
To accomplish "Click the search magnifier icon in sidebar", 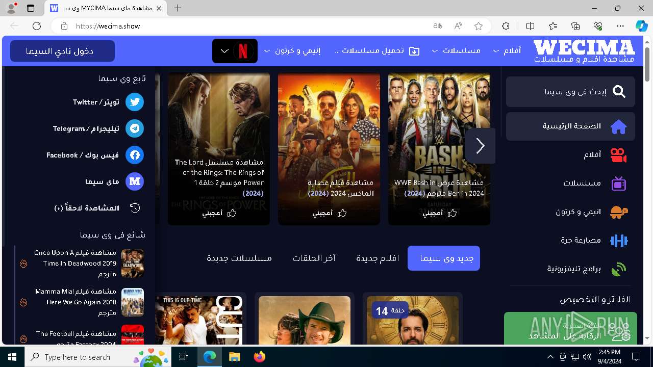I will coord(619,92).
